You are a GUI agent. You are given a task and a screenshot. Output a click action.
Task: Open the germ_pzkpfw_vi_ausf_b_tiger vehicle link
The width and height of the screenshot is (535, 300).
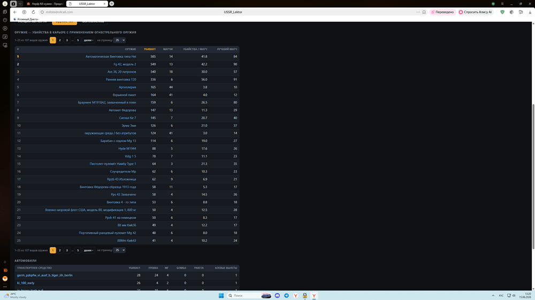click(45, 275)
